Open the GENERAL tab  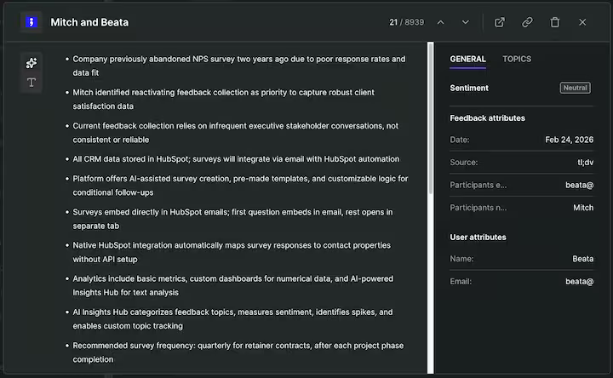467,59
